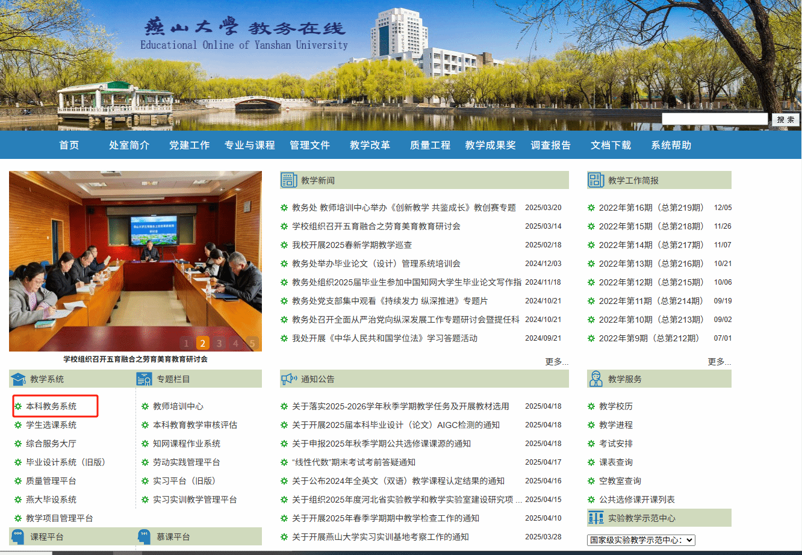Open the 专业与课程 navigation menu
The image size is (802, 555).
(x=249, y=145)
